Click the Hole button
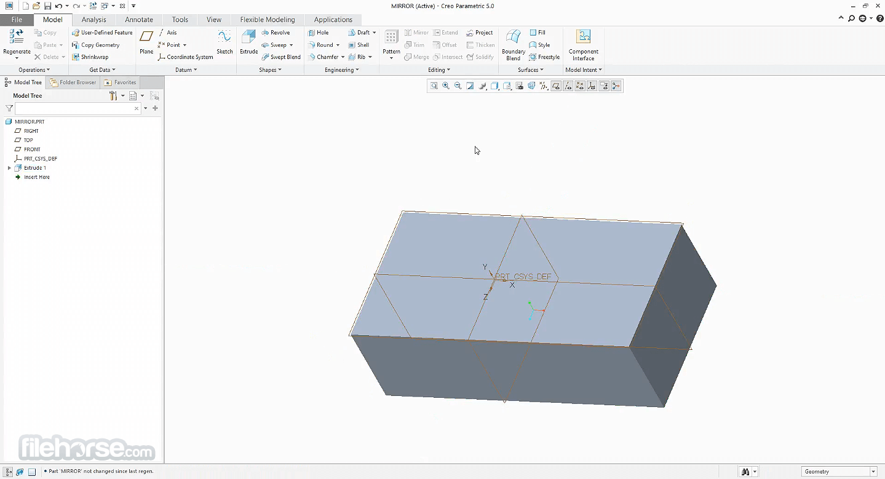The width and height of the screenshot is (885, 479). click(319, 33)
